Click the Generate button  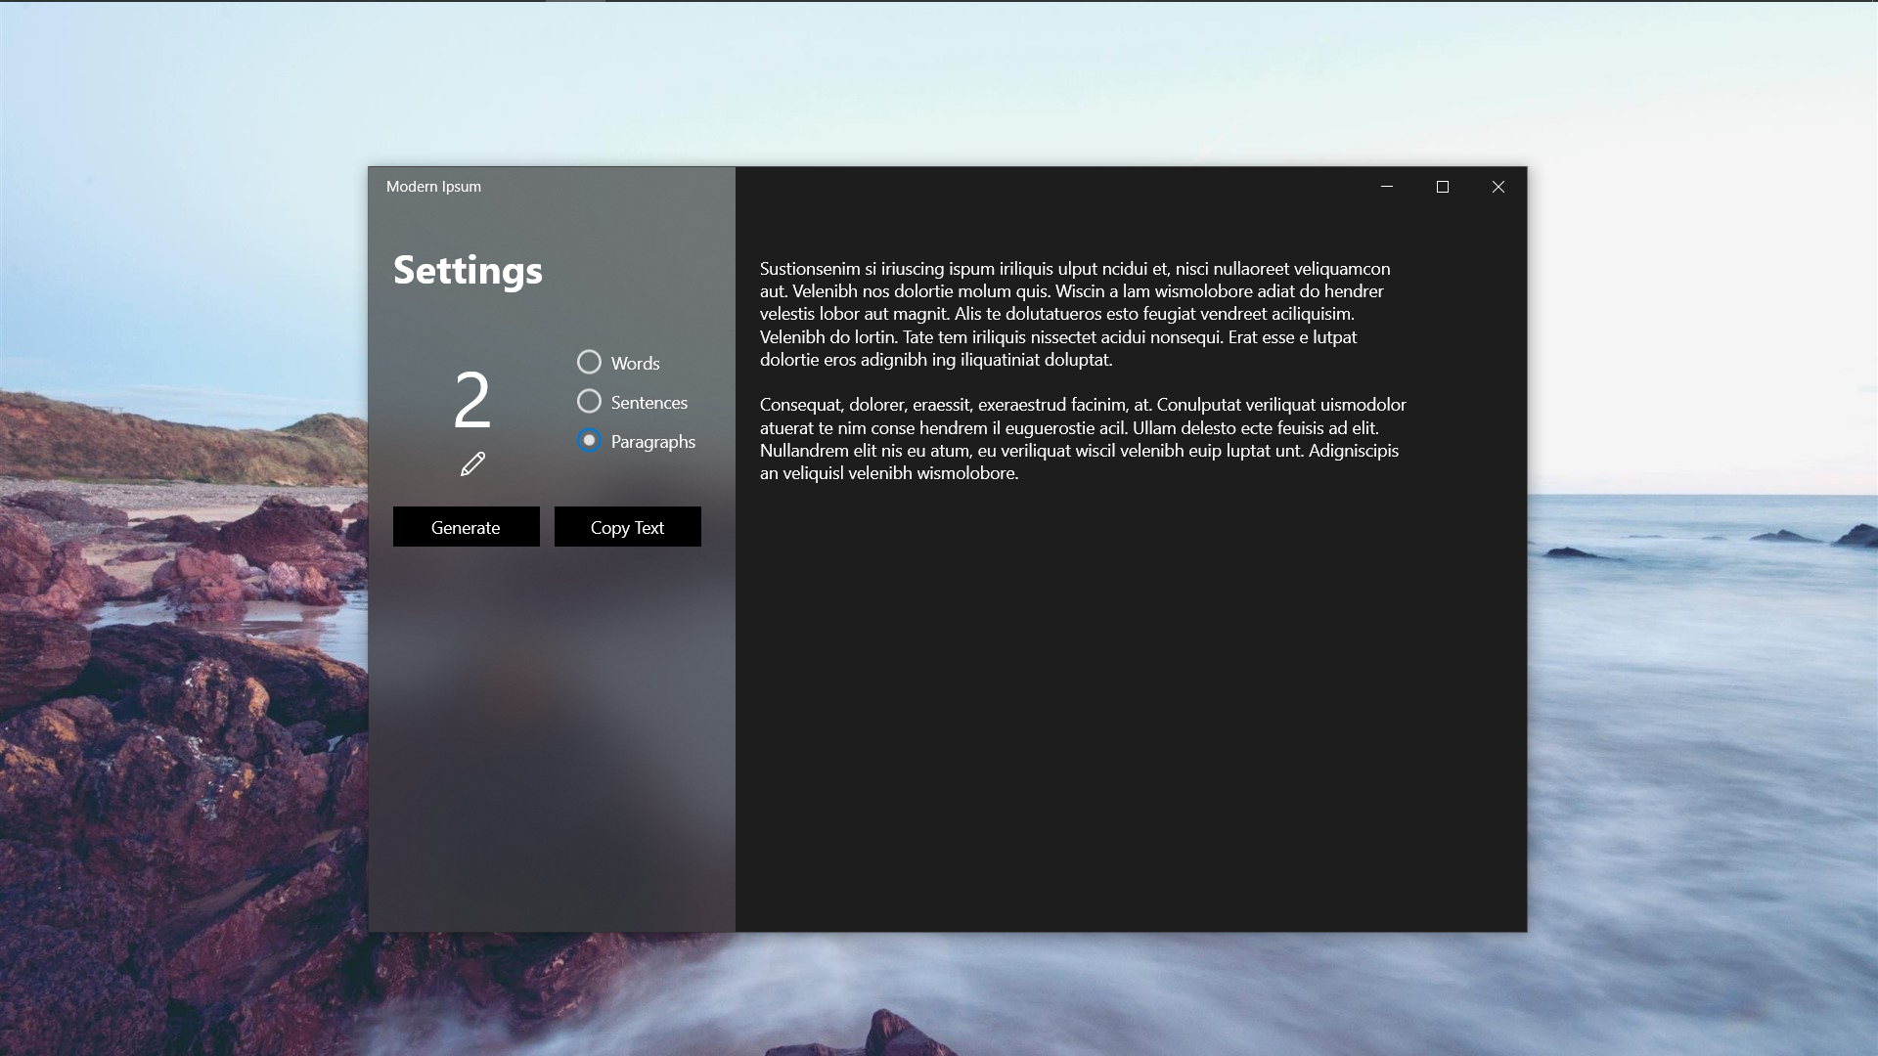[466, 526]
